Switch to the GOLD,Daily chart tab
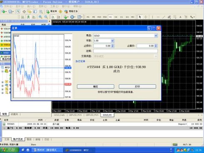Image resolution: width=204 pixels, height=153 pixels. tap(60, 115)
